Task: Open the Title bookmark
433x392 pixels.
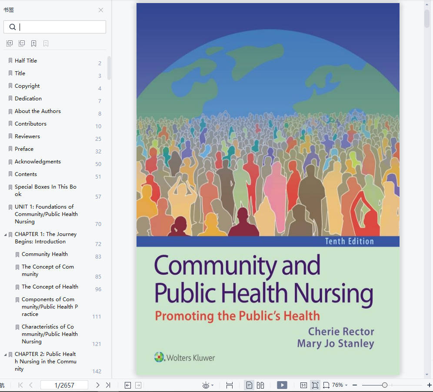Action: point(20,73)
